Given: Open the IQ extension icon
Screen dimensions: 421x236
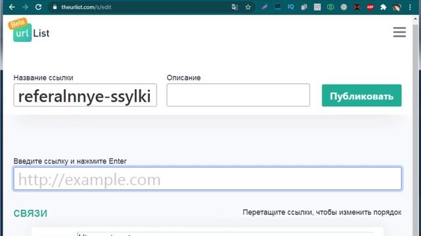Looking at the screenshot, I should pyautogui.click(x=291, y=7).
